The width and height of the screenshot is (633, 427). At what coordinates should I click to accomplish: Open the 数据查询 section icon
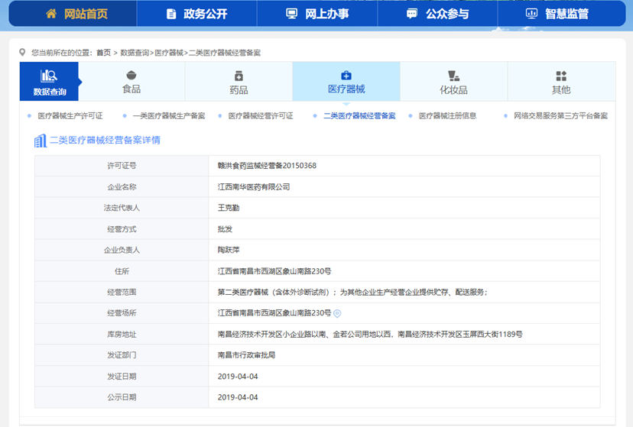[50, 76]
